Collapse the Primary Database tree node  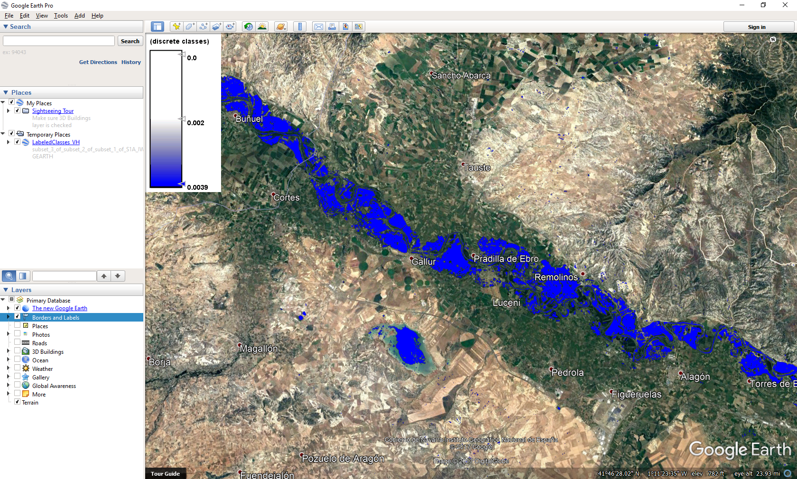coord(3,300)
